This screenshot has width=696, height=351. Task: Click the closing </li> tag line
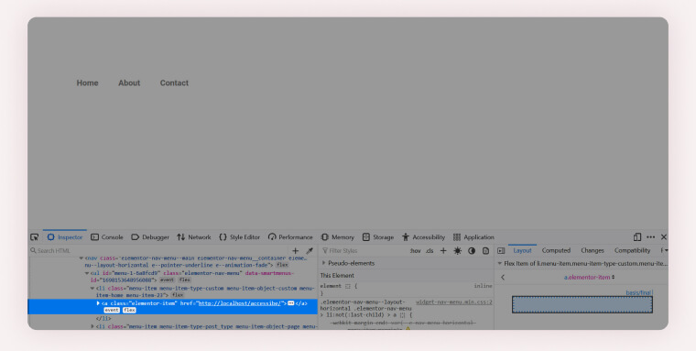pyautogui.click(x=103, y=319)
